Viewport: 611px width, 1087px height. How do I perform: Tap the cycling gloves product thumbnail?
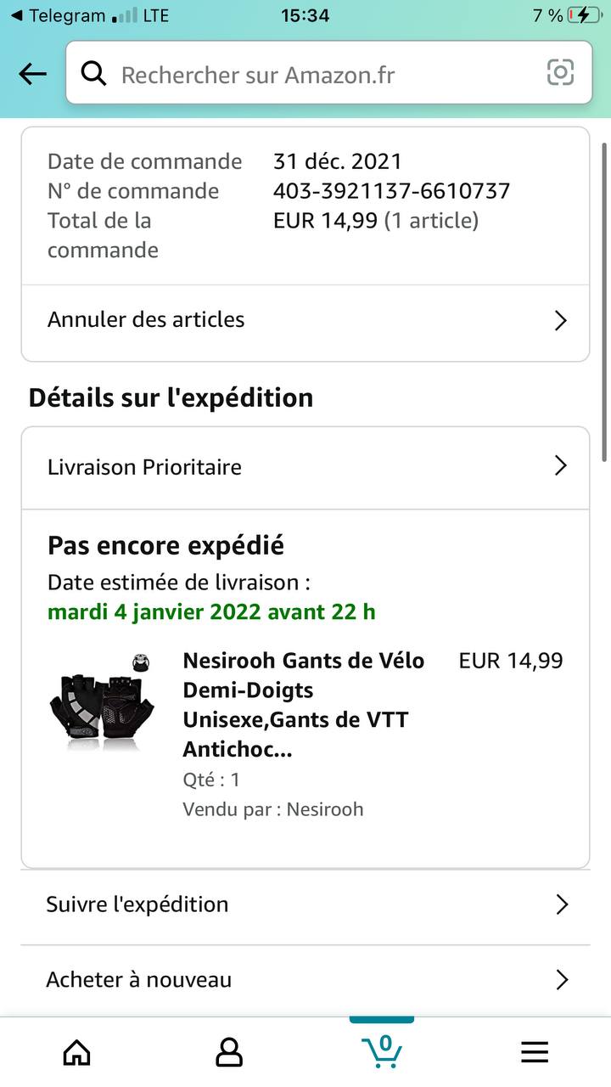pyautogui.click(x=104, y=701)
